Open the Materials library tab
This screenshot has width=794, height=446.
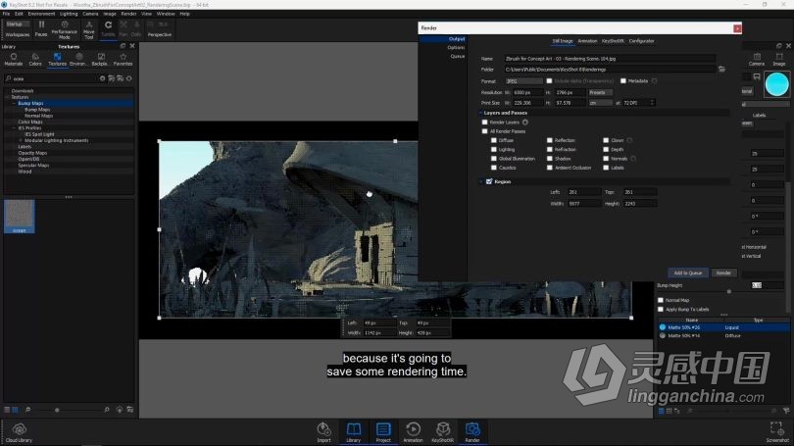coord(14,57)
